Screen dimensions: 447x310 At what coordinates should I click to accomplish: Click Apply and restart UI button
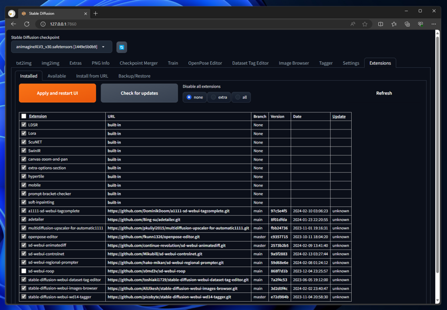(x=57, y=93)
